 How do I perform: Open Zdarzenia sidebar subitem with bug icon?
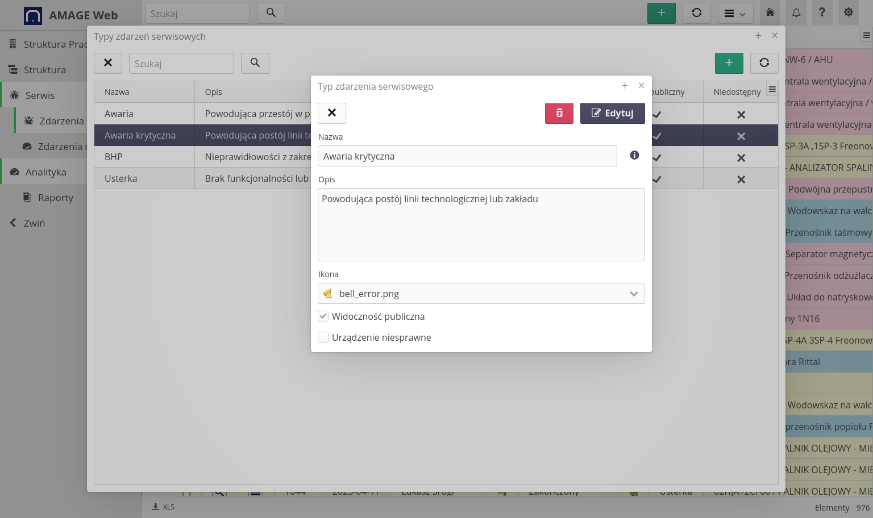51,121
